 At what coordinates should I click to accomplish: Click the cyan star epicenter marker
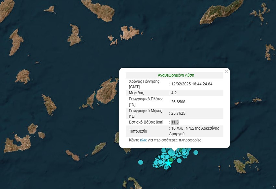[168, 163]
